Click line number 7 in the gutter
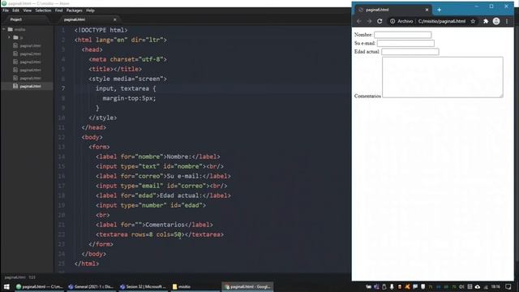 tap(63, 88)
